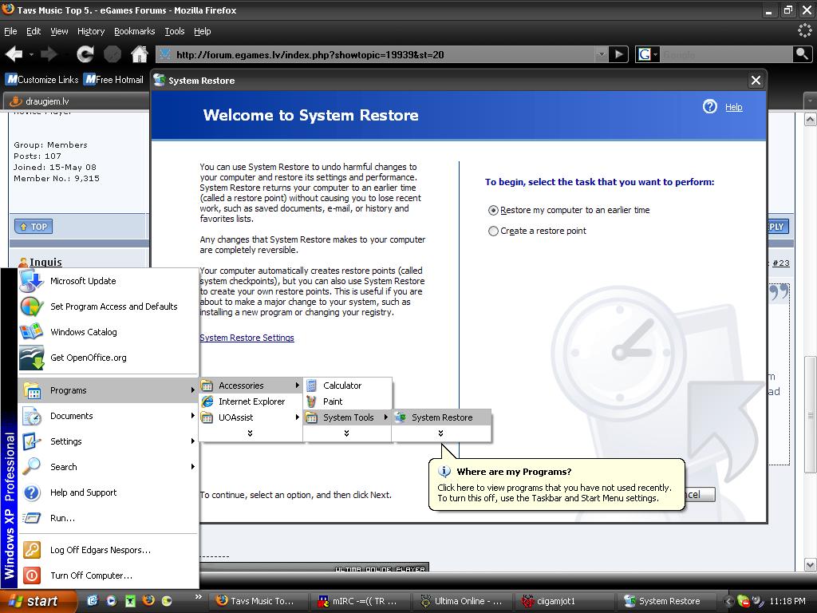Image resolution: width=817 pixels, height=613 pixels.
Task: Expand Documents submenu
Action: click(x=109, y=416)
